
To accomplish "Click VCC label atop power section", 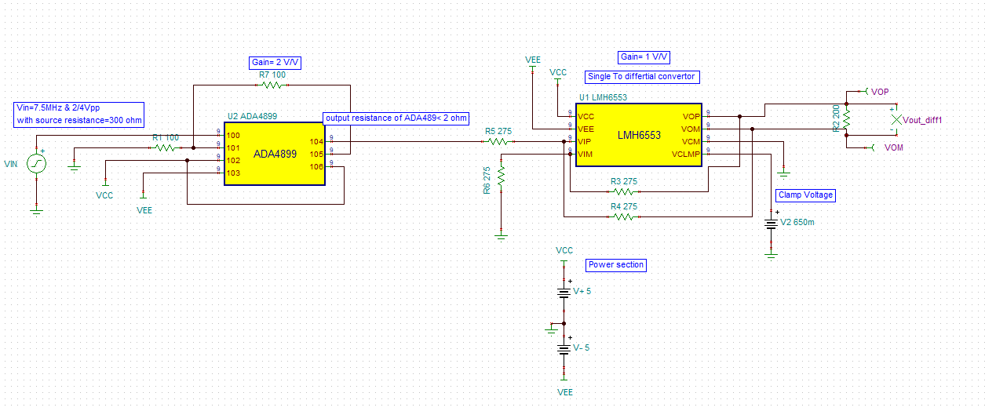I will (x=564, y=250).
